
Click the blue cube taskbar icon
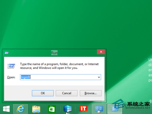pyautogui.click(x=67, y=109)
